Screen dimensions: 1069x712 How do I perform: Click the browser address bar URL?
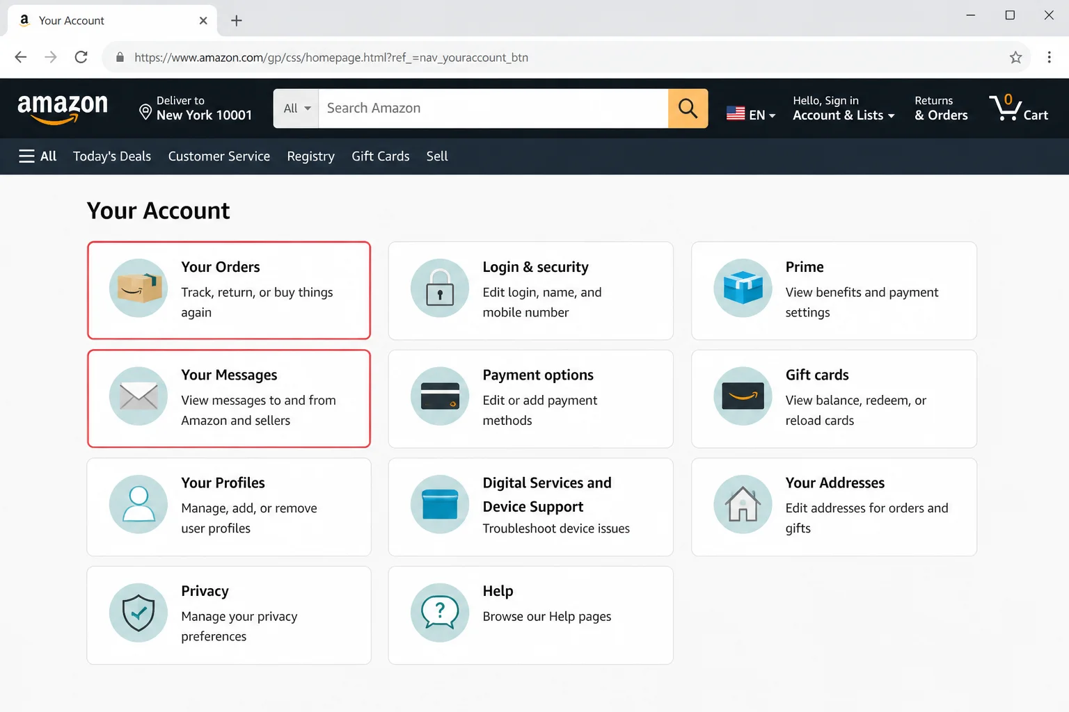pos(331,57)
